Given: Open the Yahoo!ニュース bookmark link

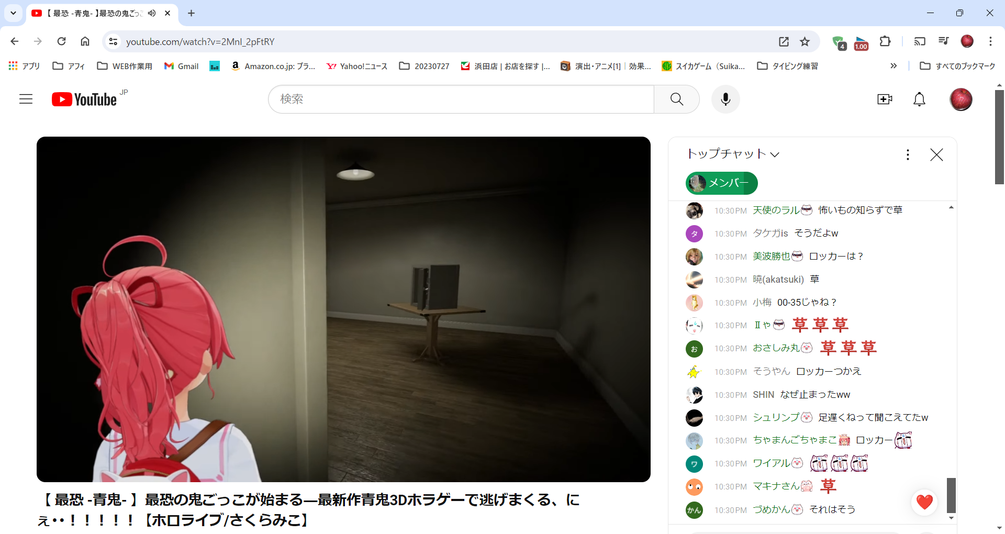Looking at the screenshot, I should click(x=356, y=66).
